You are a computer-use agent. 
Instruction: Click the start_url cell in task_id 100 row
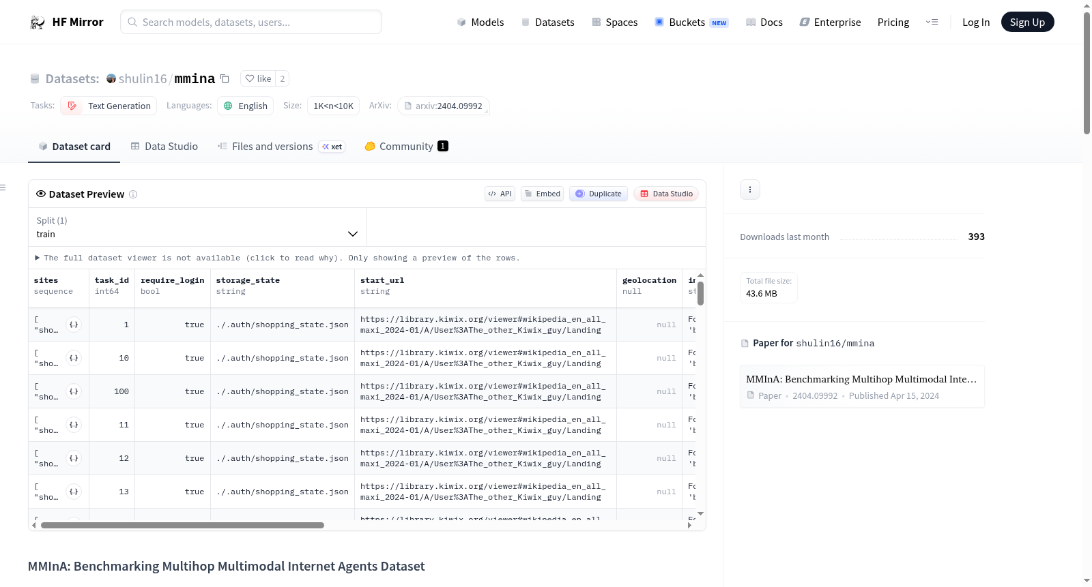[485, 391]
